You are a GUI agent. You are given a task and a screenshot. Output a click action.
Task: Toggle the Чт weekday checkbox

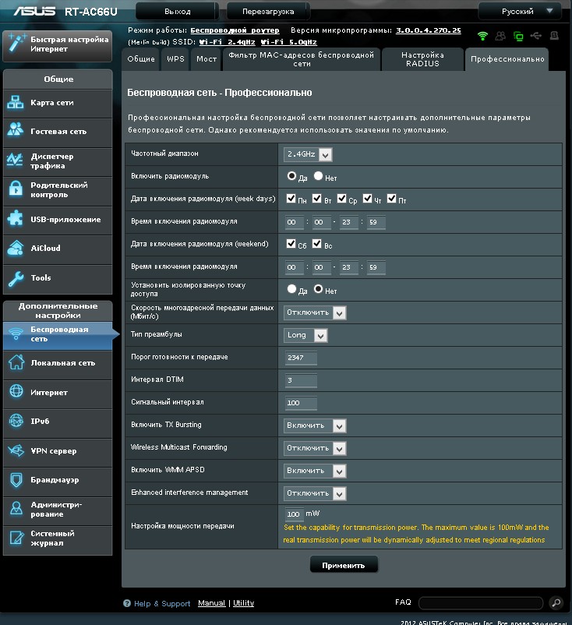click(367, 199)
